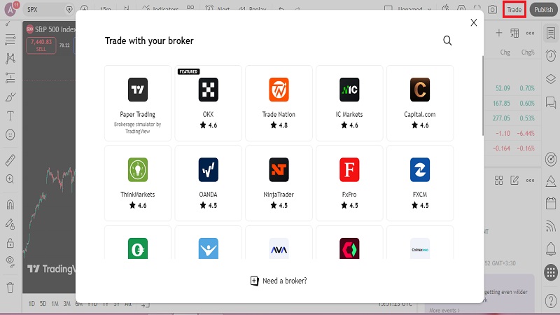Toggle lock all drawing tools
Viewport: 560px width, 315px height.
click(x=10, y=243)
